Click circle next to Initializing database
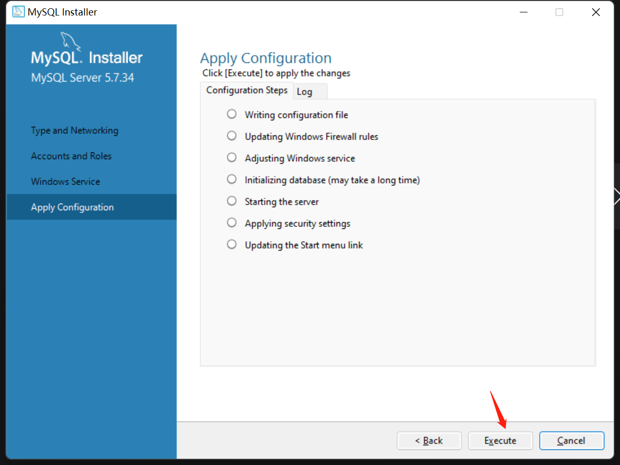This screenshot has height=465, width=620. coord(232,179)
